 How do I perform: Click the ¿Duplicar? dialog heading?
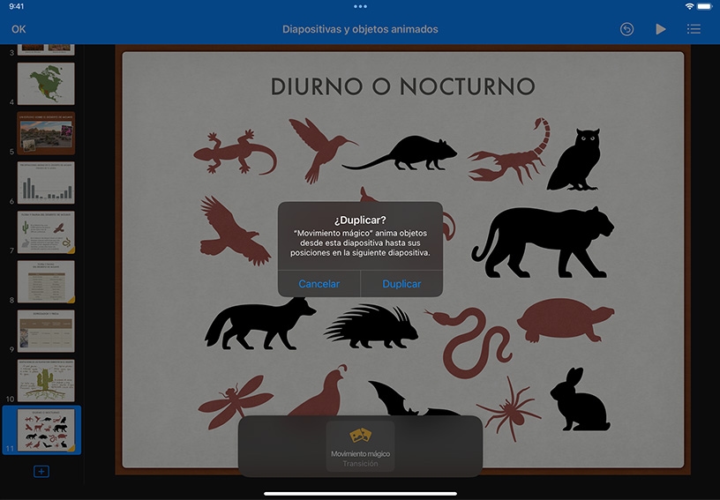[361, 220]
